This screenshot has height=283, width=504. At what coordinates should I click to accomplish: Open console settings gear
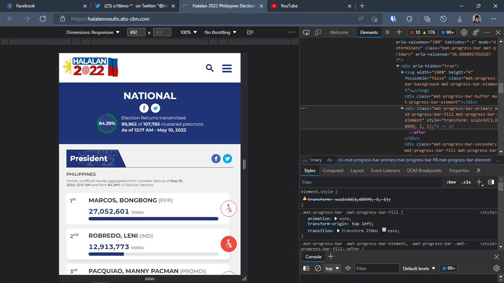coord(496,268)
